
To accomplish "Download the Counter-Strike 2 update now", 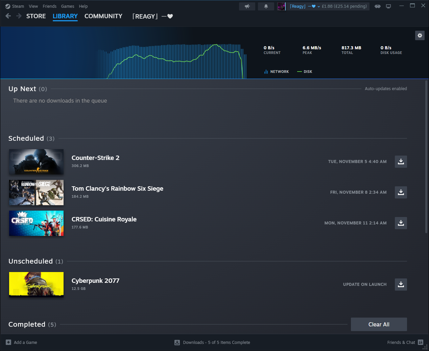I will [401, 162].
